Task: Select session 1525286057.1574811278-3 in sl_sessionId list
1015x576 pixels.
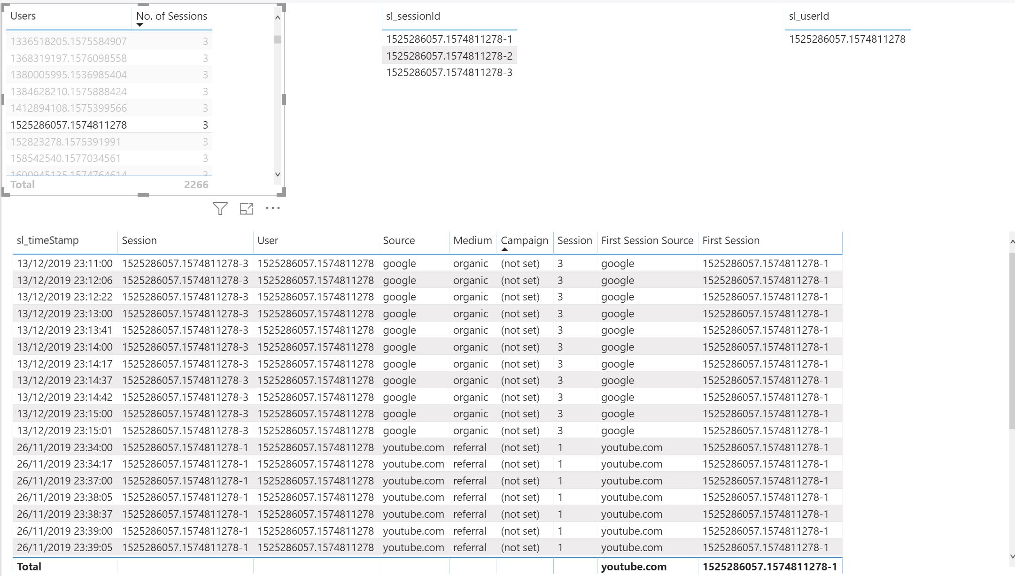Action: (449, 72)
